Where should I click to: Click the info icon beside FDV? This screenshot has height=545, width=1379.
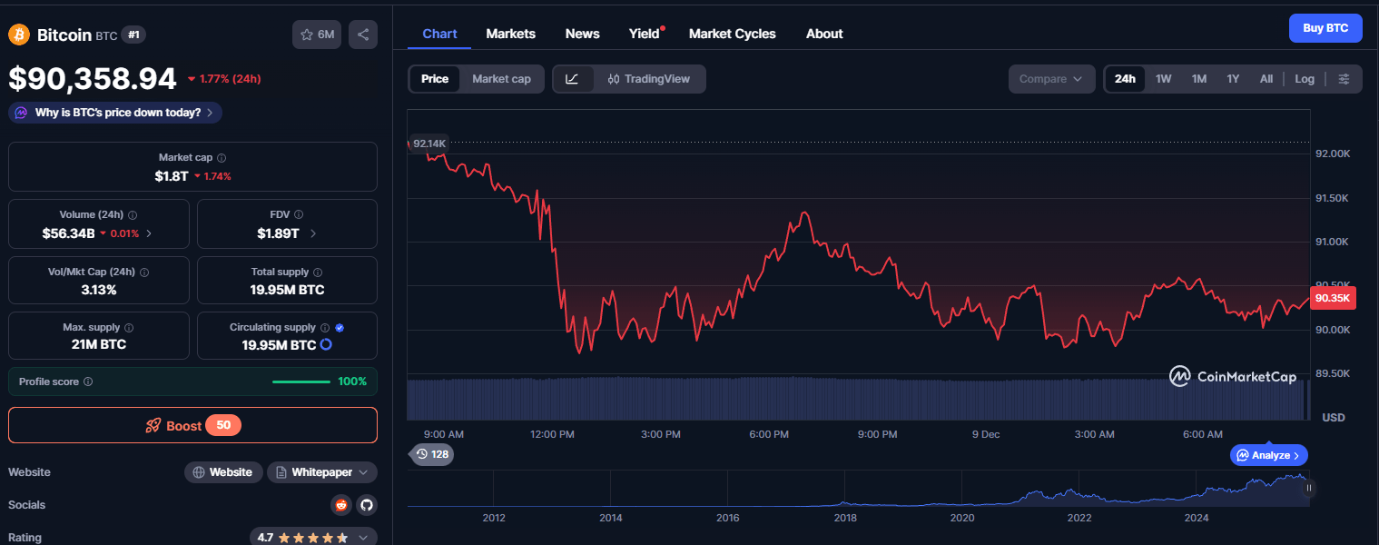(x=299, y=215)
